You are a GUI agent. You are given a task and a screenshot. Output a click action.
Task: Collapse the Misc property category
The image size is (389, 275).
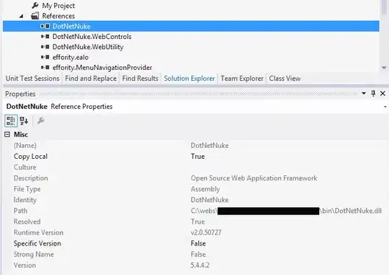pos(7,134)
